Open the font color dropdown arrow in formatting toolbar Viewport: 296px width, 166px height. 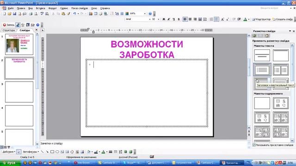point(249,19)
